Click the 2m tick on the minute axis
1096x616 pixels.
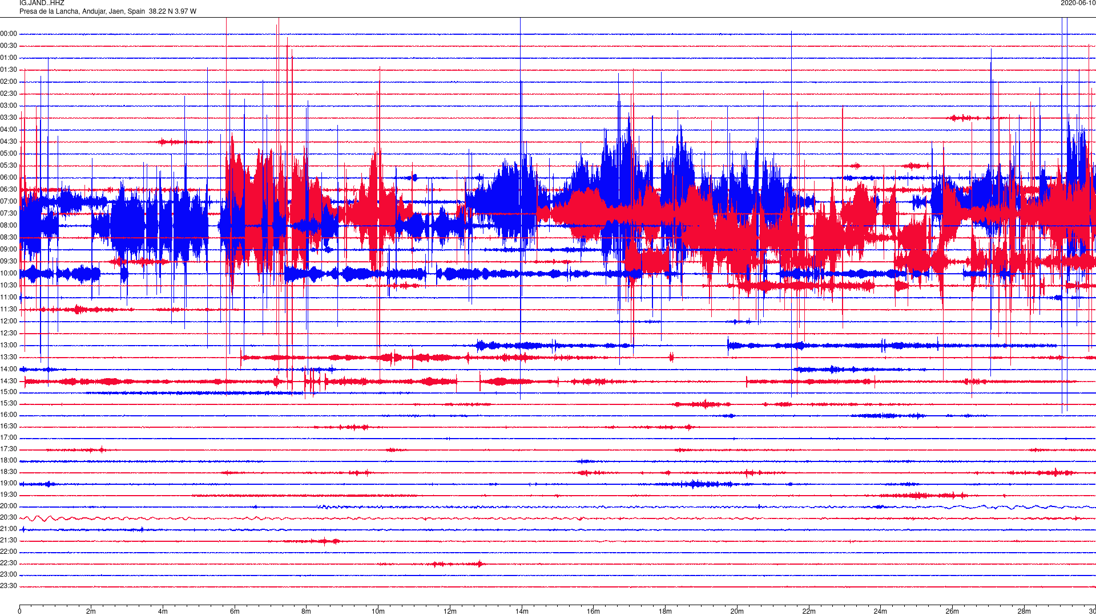[x=91, y=611]
